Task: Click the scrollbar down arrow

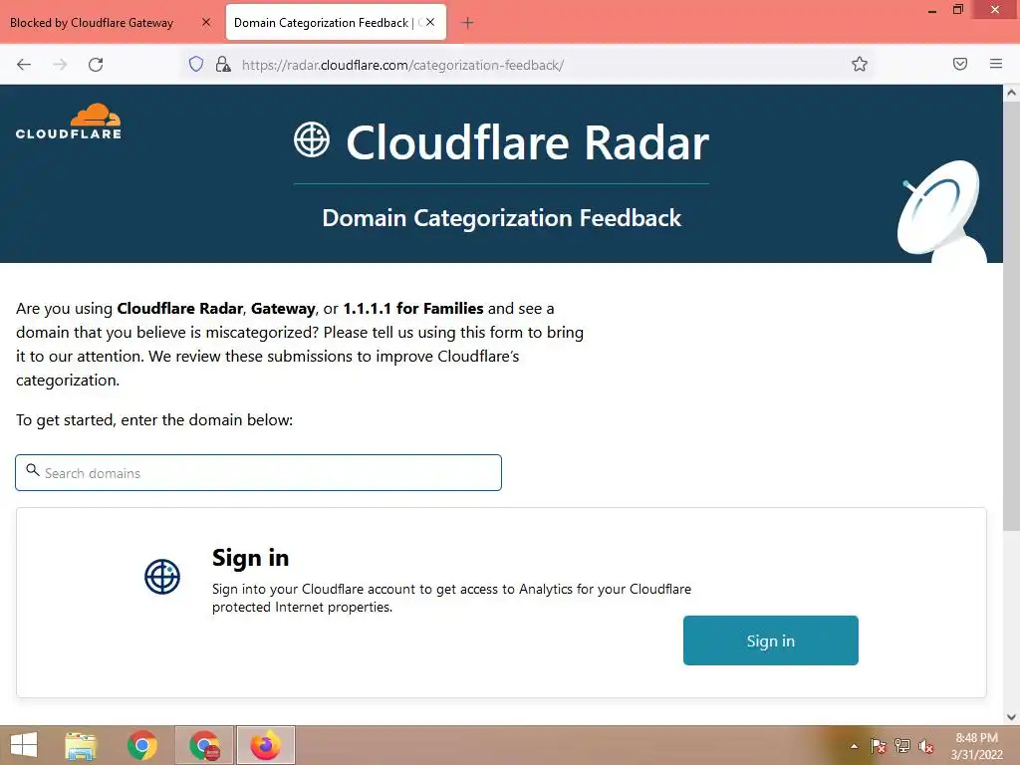Action: click(1011, 717)
